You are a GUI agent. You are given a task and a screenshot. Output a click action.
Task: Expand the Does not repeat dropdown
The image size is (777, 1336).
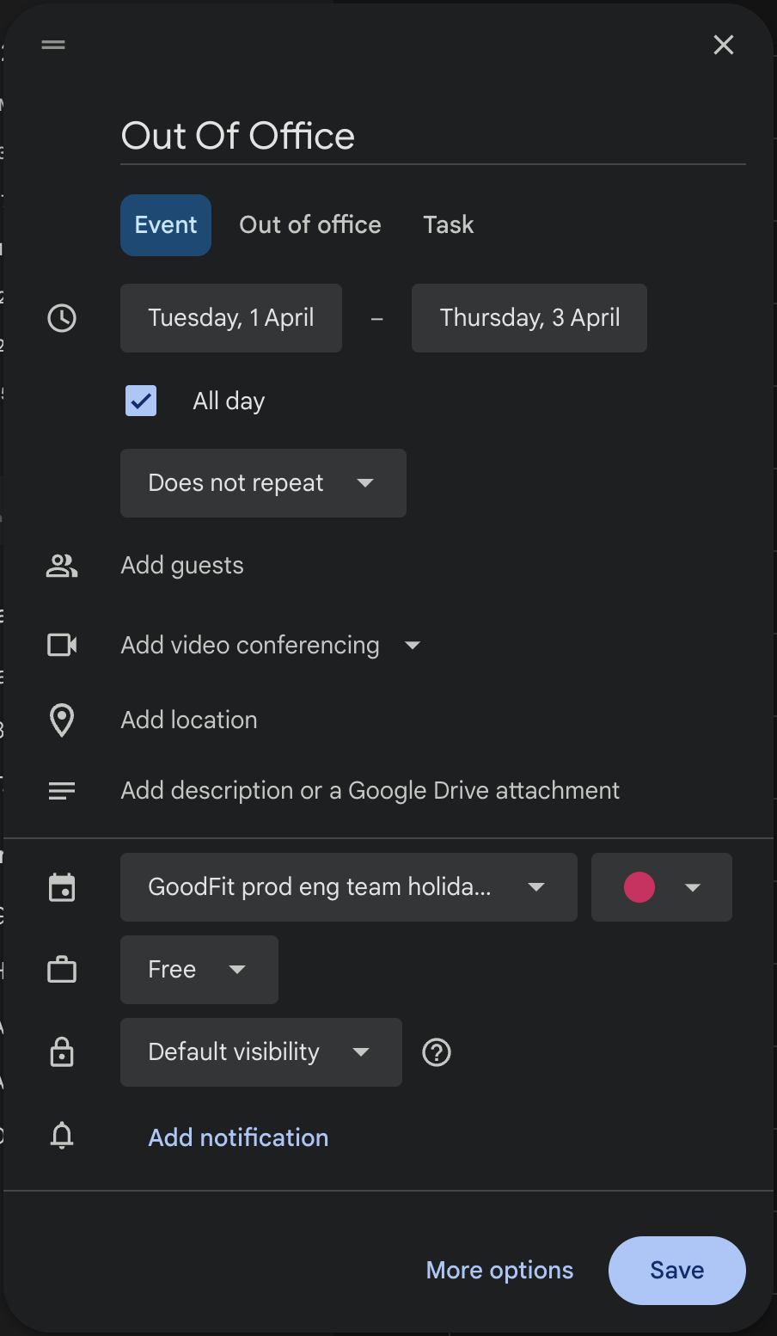[x=263, y=483]
